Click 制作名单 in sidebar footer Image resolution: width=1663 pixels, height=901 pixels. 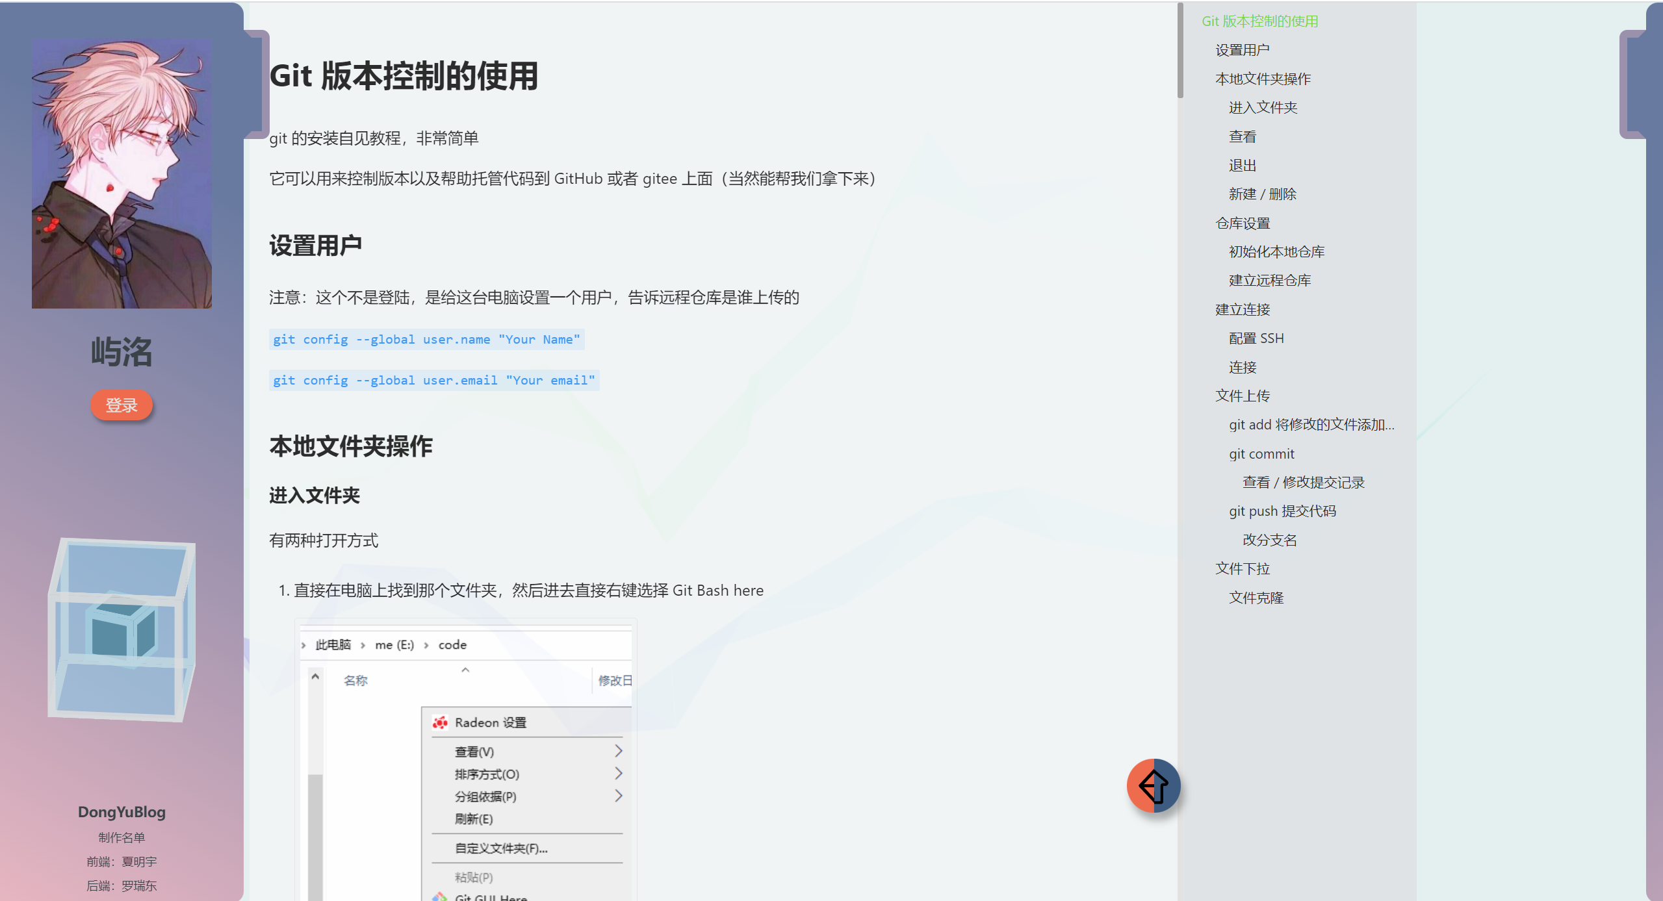122,837
